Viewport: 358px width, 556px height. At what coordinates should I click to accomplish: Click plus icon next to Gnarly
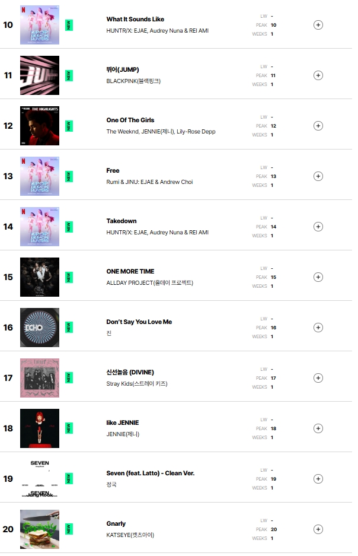coord(318,529)
